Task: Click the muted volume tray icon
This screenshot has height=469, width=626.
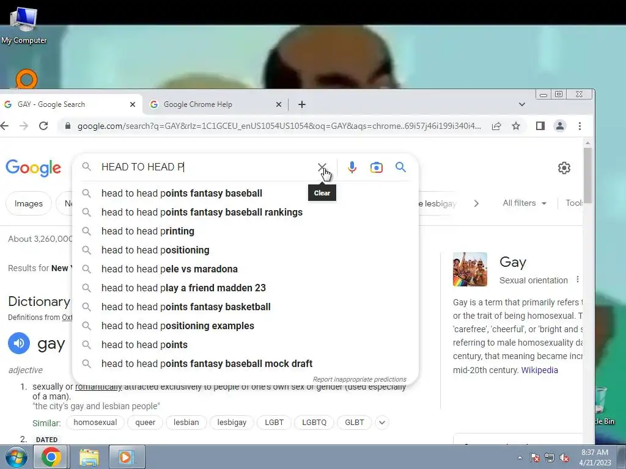Action: (564, 458)
